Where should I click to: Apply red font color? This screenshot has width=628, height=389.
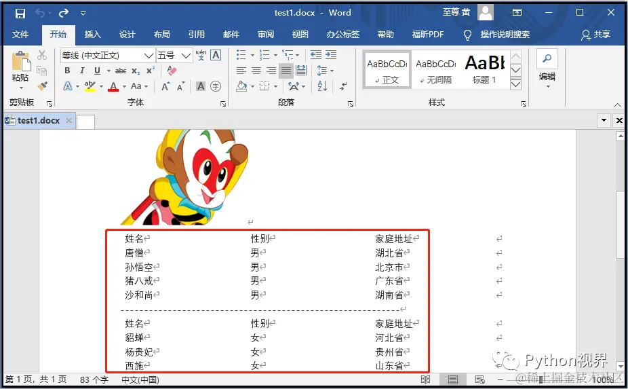(113, 86)
